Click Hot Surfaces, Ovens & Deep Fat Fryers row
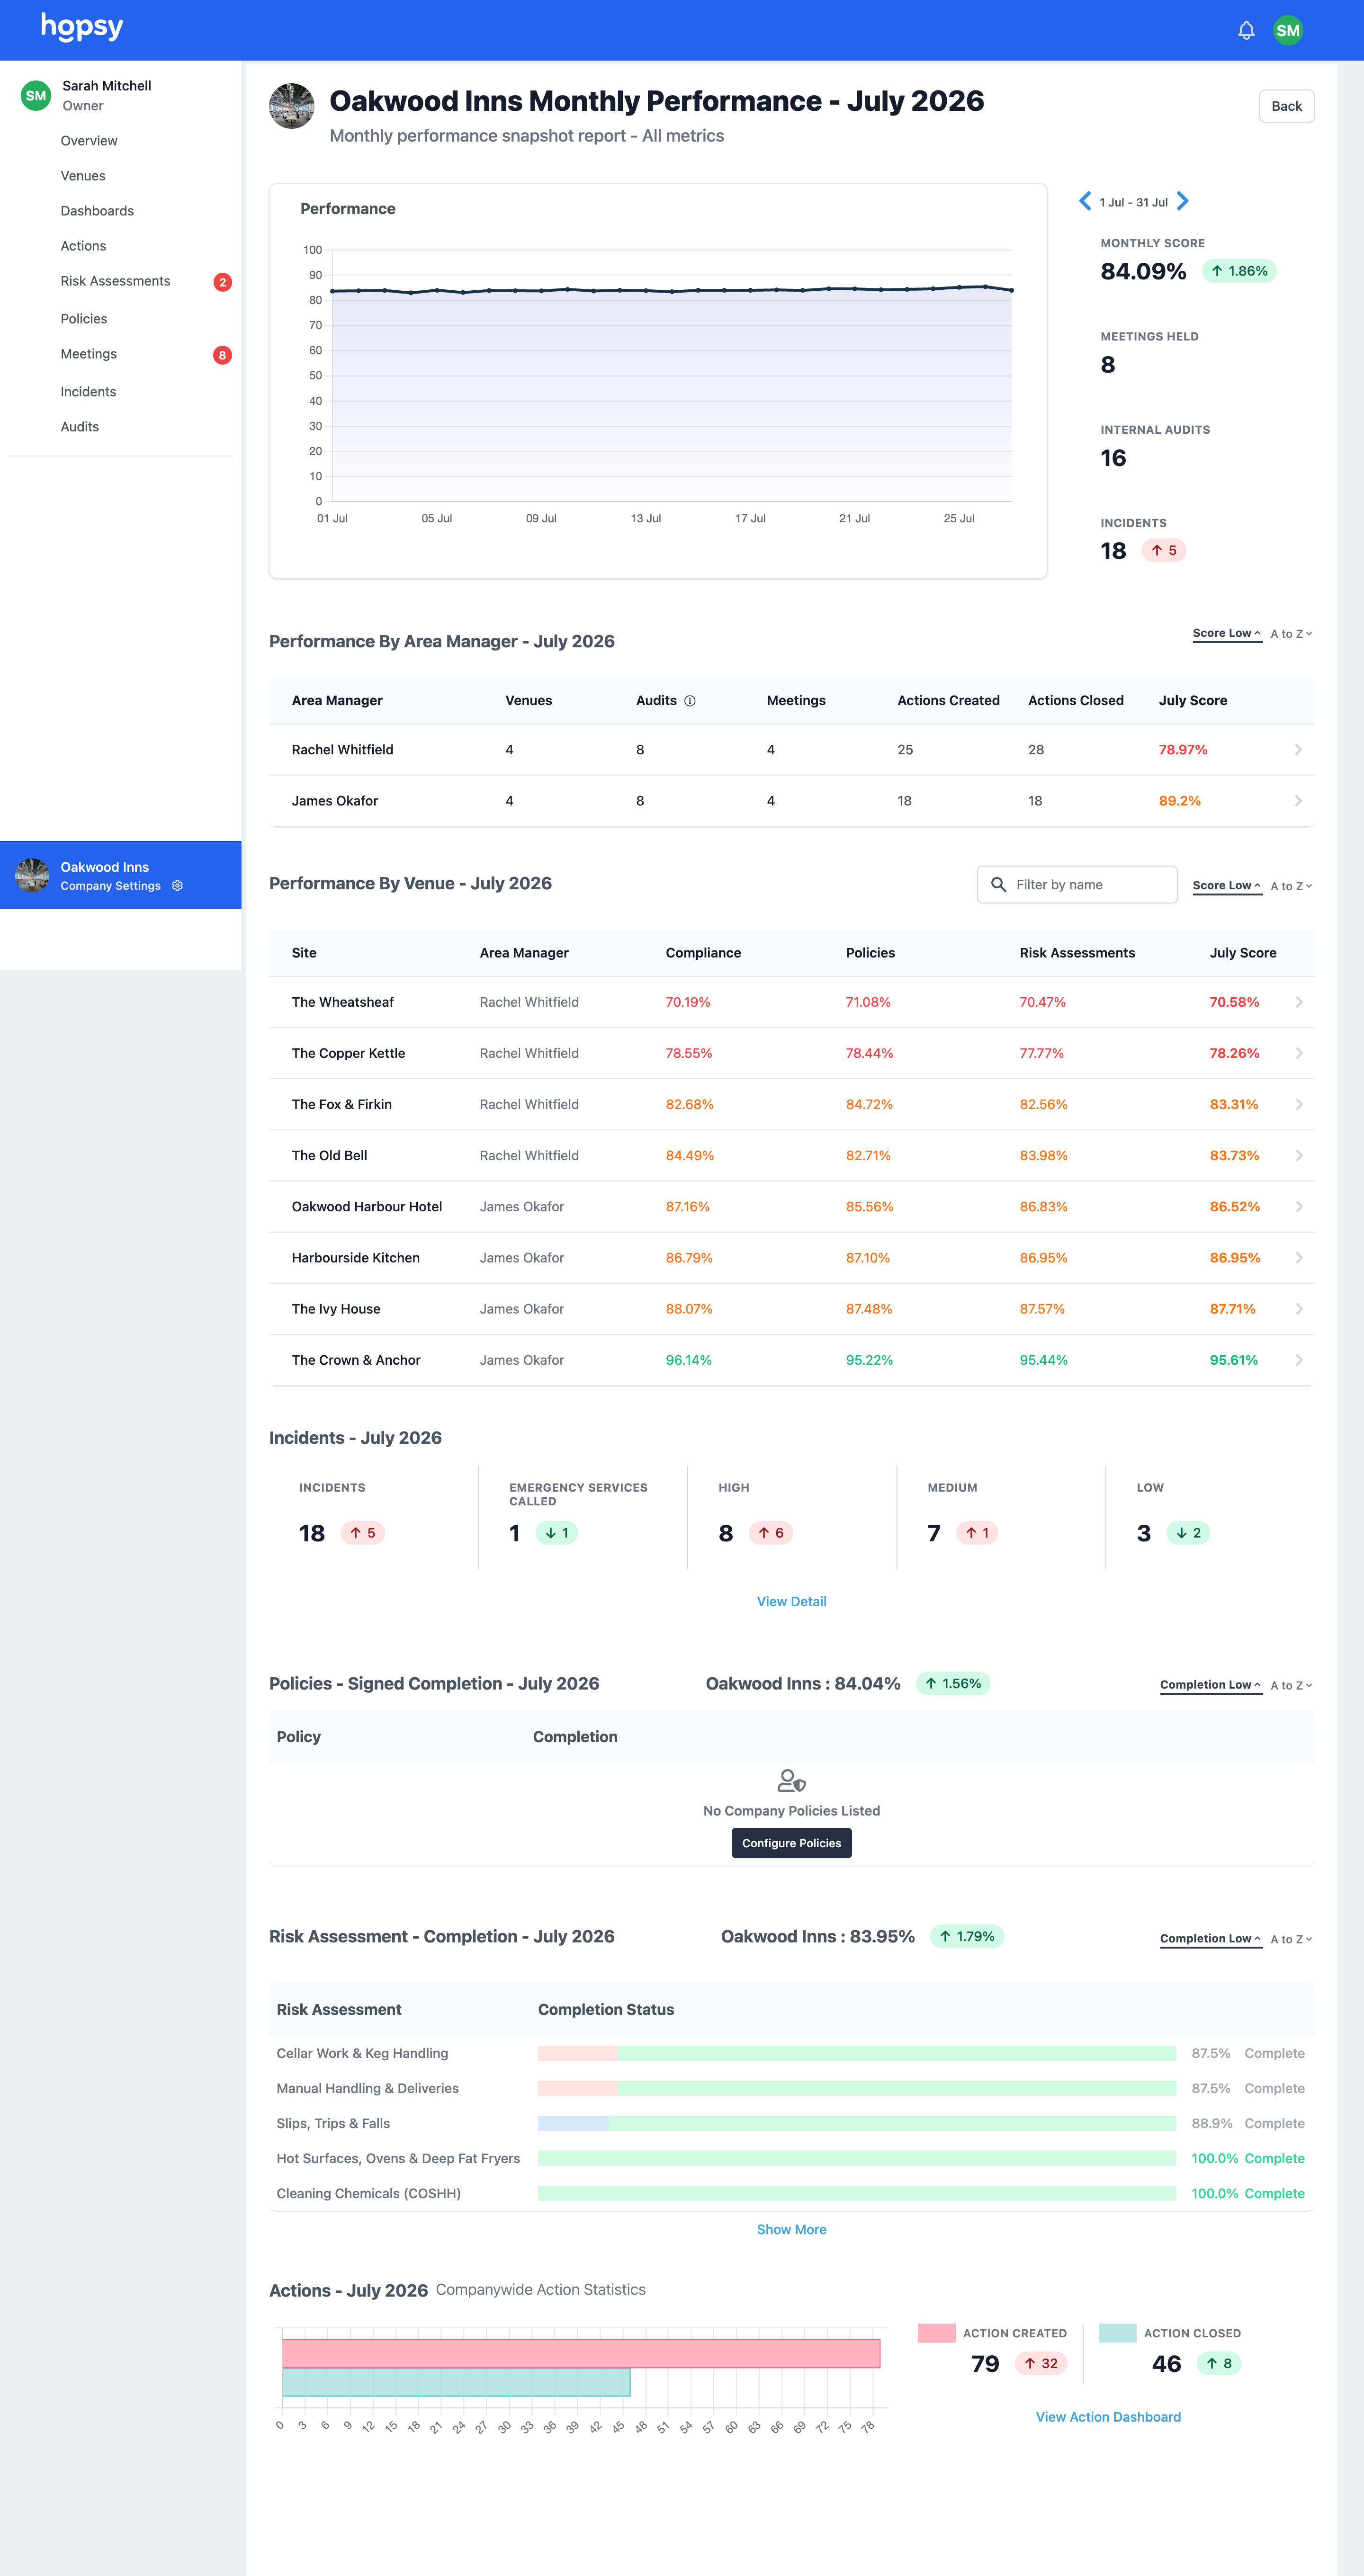1364x2576 pixels. click(x=791, y=2158)
